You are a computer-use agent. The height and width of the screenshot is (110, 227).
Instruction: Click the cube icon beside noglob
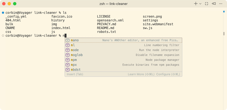tap(68, 55)
